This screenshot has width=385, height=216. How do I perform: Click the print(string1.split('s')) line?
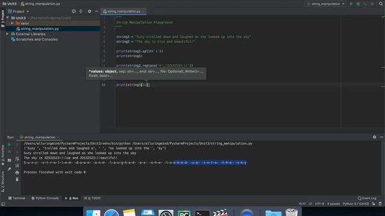click(140, 51)
